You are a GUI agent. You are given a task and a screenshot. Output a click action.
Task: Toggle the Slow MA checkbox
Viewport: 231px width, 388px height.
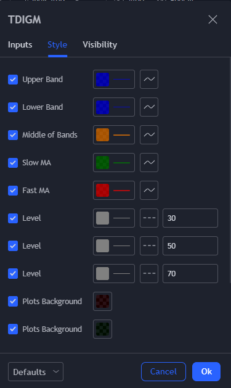[x=13, y=163]
